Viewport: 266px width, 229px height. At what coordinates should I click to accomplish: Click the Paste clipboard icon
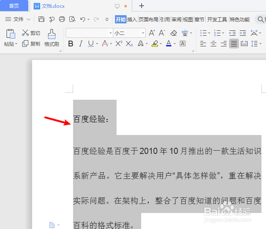click(11, 34)
